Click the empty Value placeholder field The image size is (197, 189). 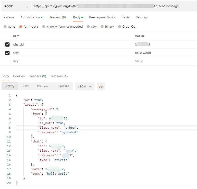[x=165, y=61]
